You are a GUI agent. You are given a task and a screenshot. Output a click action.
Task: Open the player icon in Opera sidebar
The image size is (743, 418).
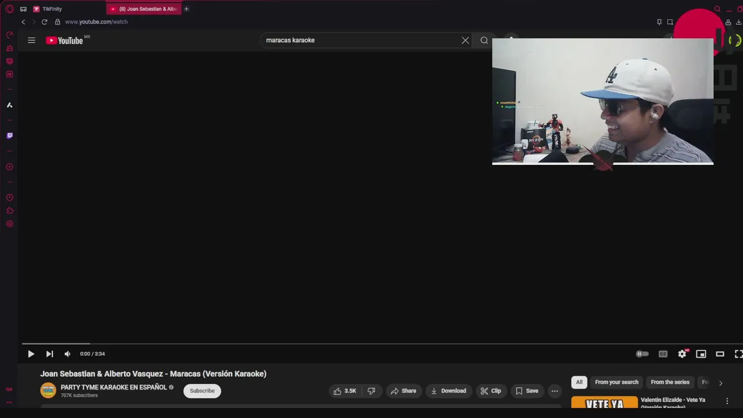pyautogui.click(x=9, y=167)
